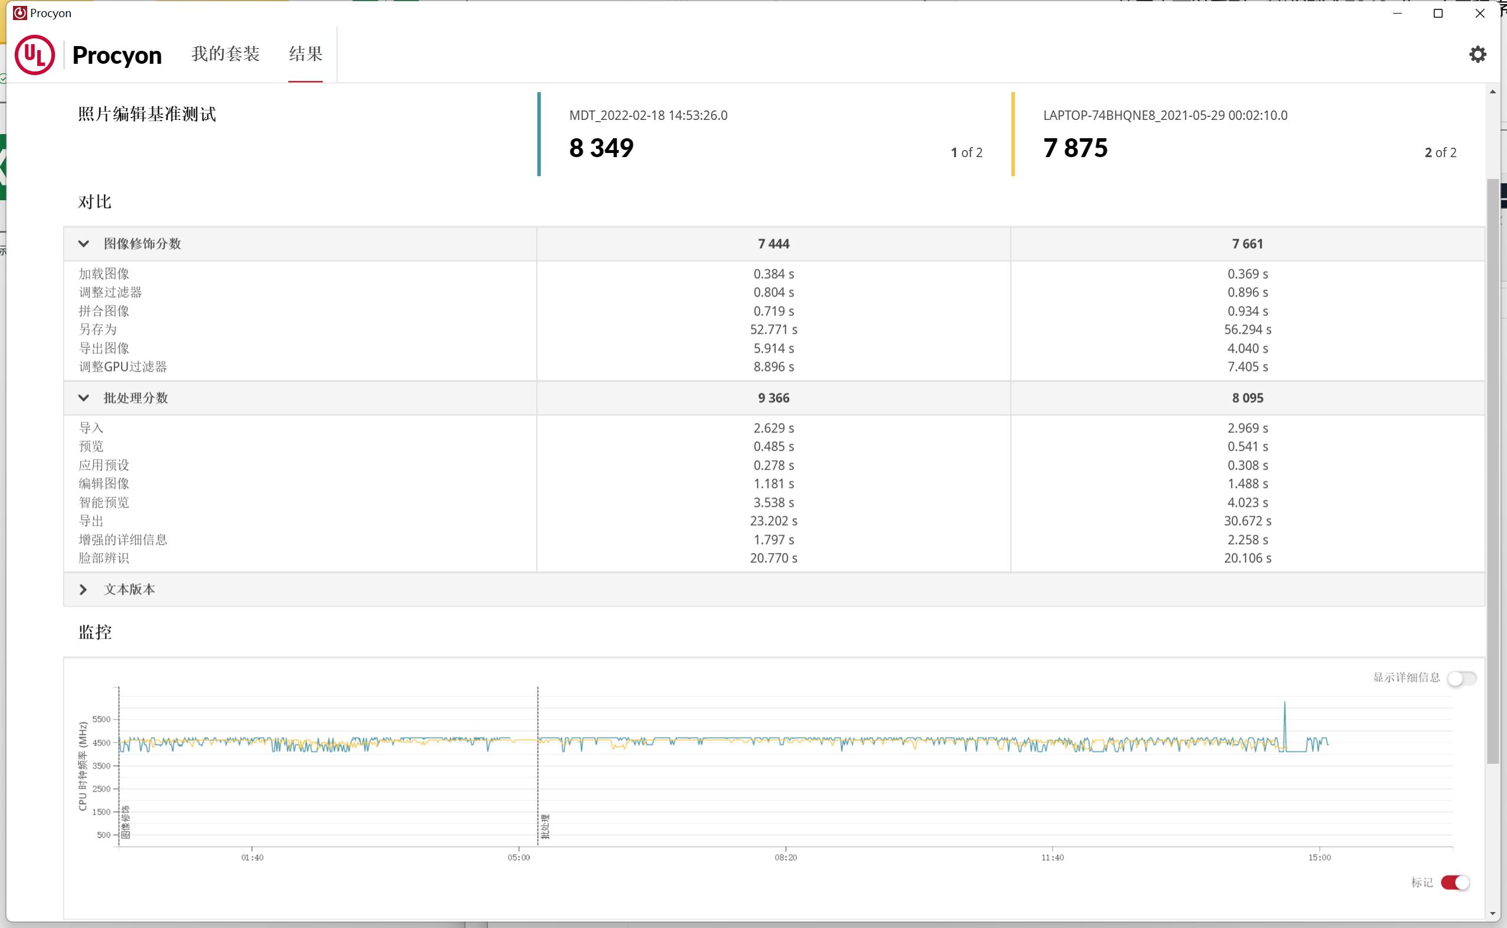1507x928 pixels.
Task: Open the settings gear icon
Action: click(1477, 54)
